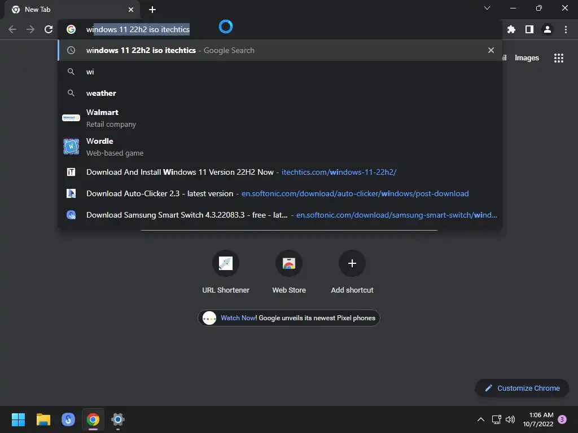The image size is (578, 433).
Task: Open the Samsung Smart Switch download suggestion
Action: (280, 215)
